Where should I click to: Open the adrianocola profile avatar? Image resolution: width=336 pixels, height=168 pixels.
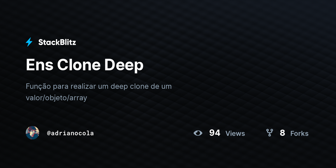point(32,133)
